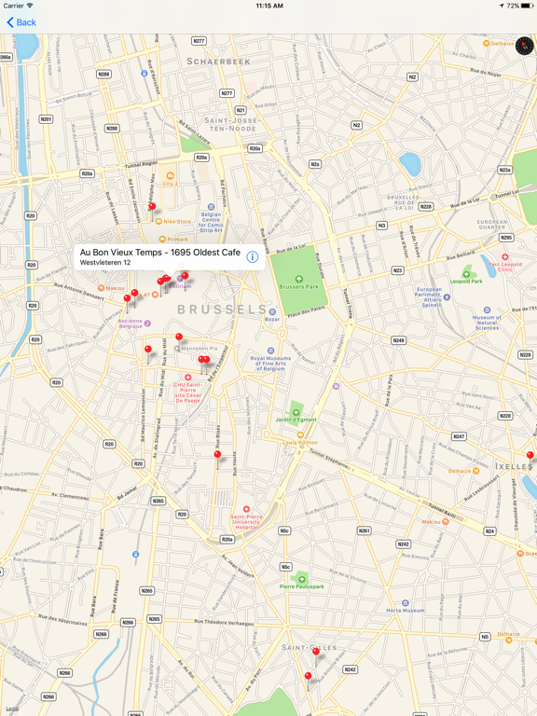Select the Parc Leopold Clinic icon

click(504, 257)
